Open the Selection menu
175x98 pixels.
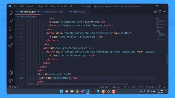tap(31, 6)
